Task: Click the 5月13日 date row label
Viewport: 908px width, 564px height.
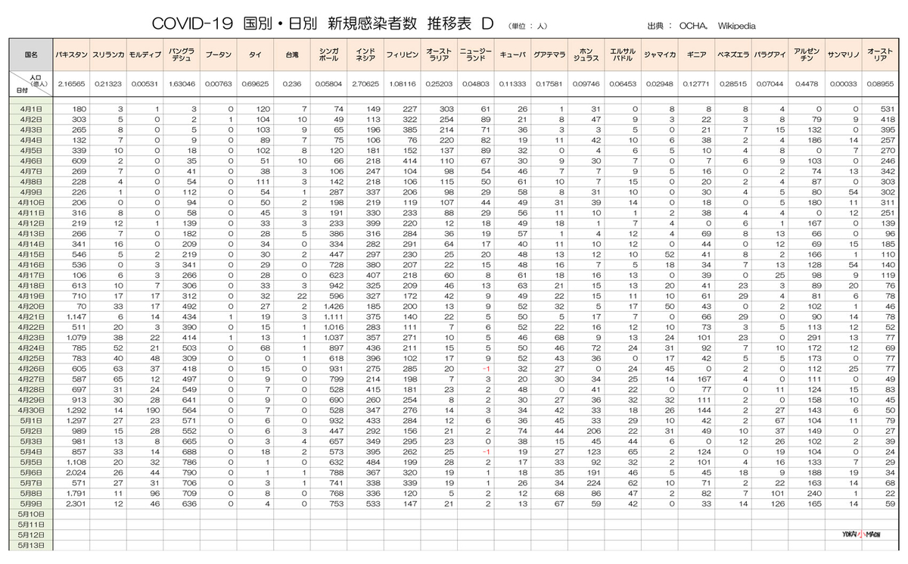Action: pos(32,544)
